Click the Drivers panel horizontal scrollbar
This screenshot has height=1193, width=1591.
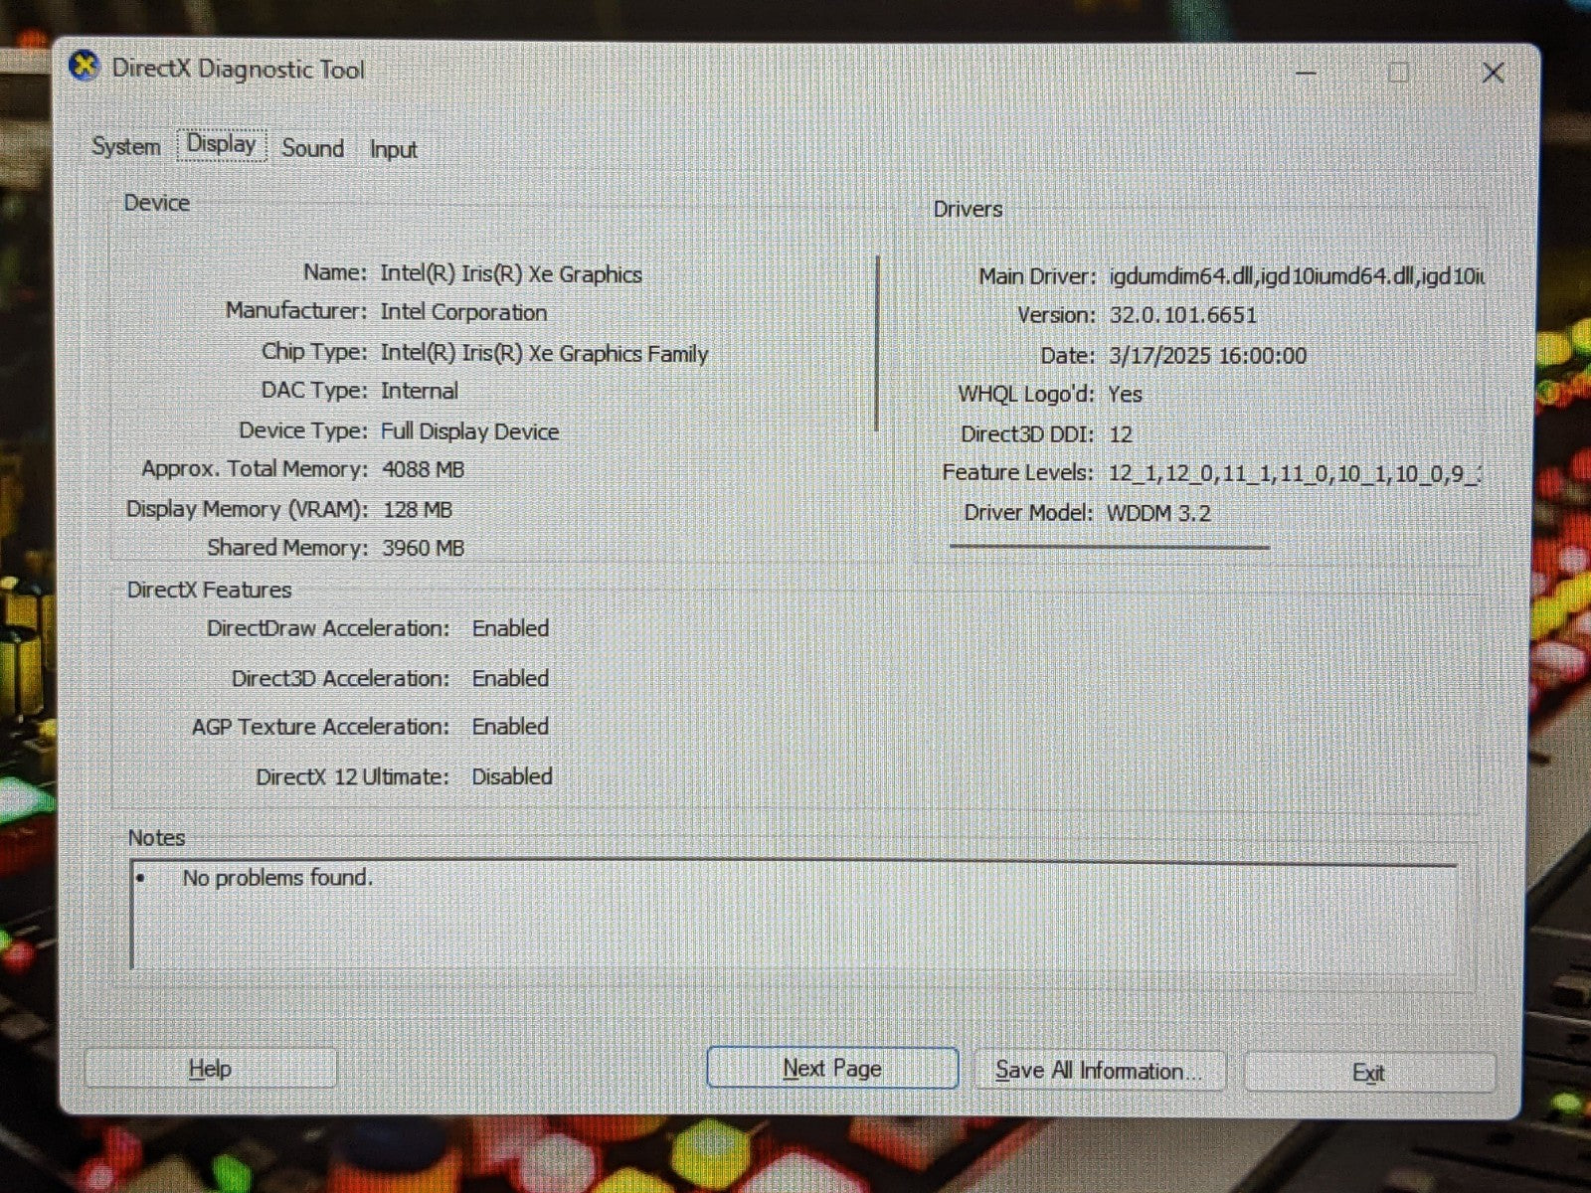[x=1109, y=546]
